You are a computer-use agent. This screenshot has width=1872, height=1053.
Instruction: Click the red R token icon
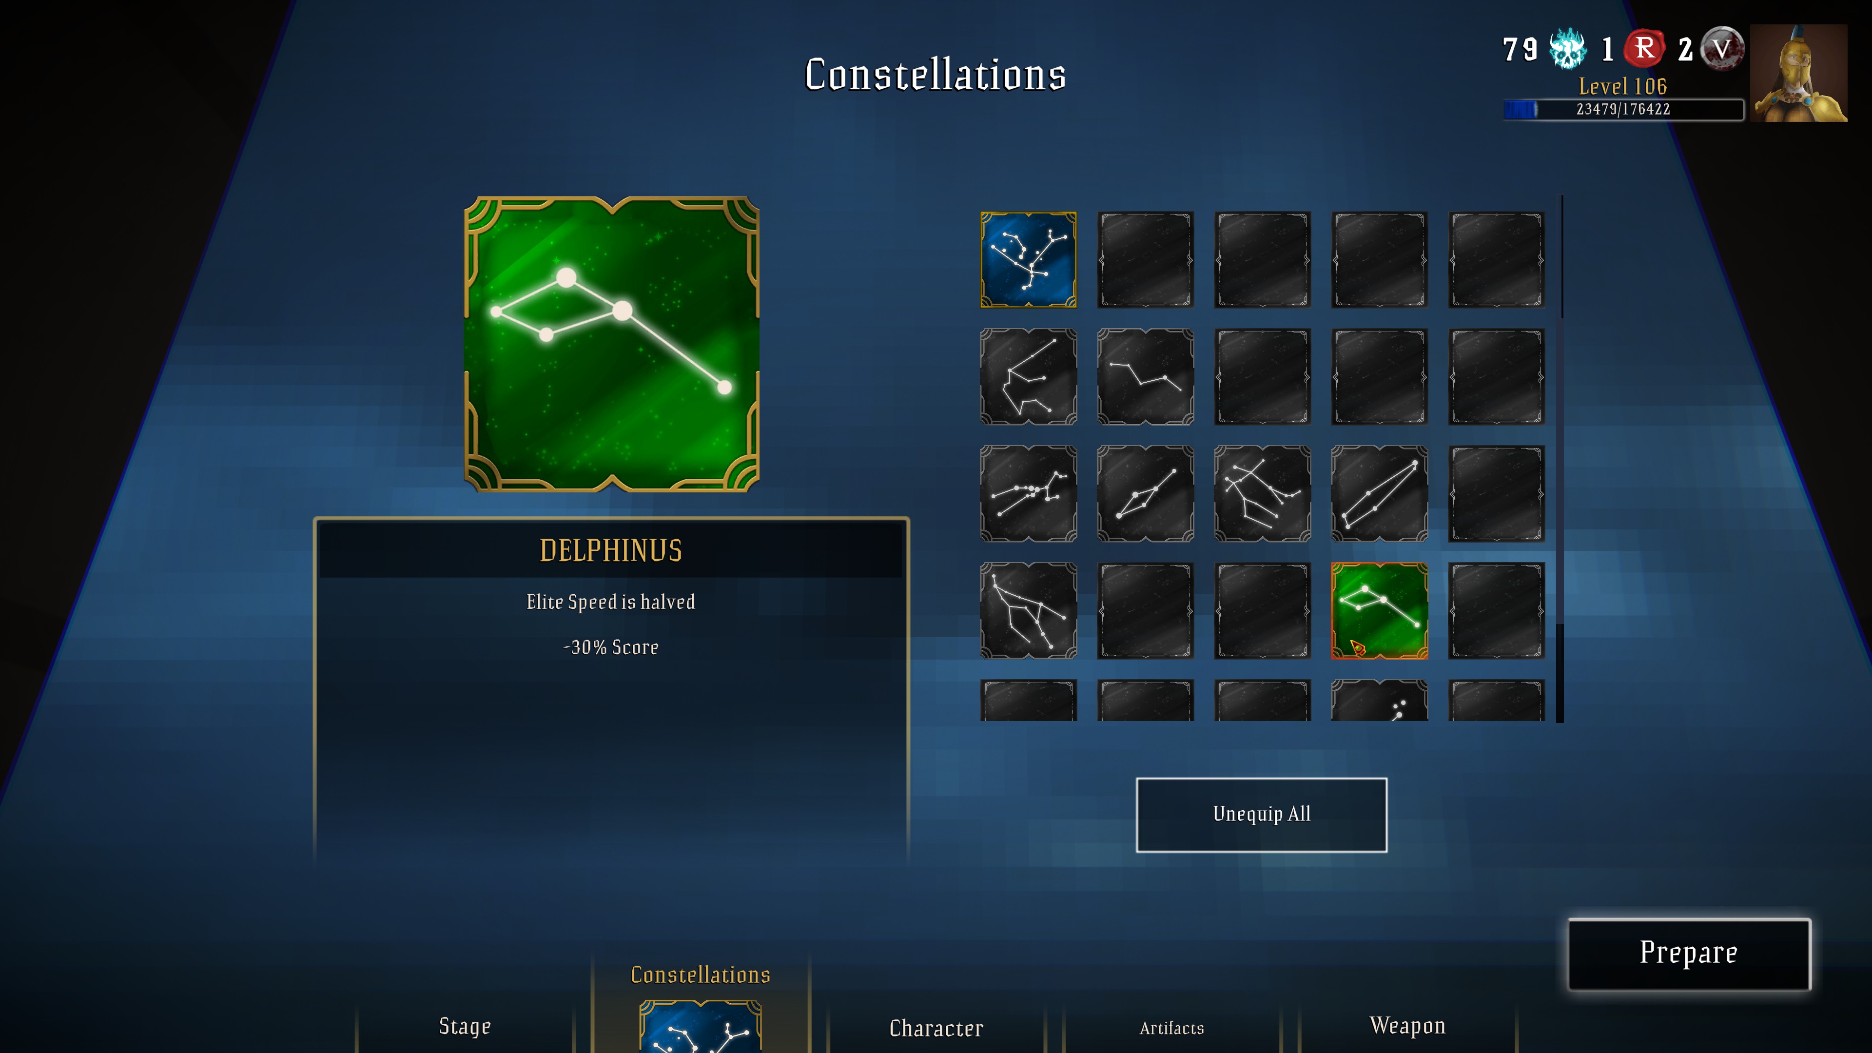[x=1644, y=49]
